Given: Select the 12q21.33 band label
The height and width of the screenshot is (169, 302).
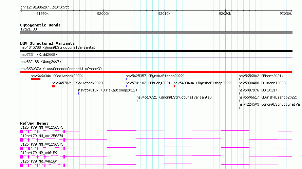Looking at the screenshot, I should click(29, 29).
